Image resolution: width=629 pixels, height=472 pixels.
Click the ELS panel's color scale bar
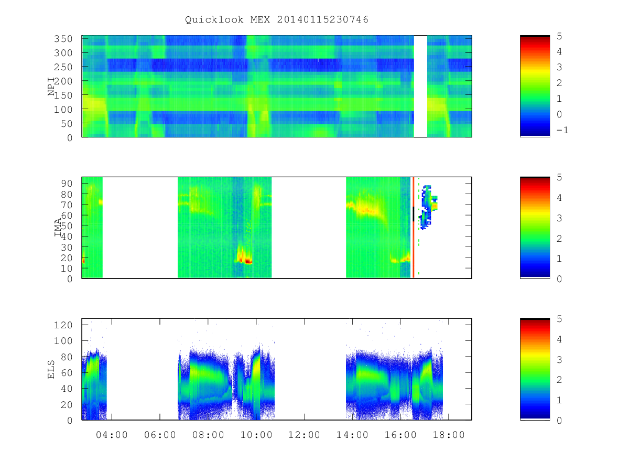[535, 369]
